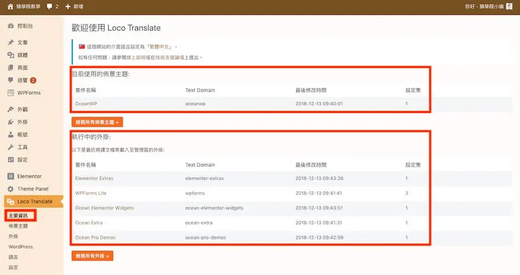
Task: Click the ocean-pro-demos text domain cell
Action: pos(206,238)
